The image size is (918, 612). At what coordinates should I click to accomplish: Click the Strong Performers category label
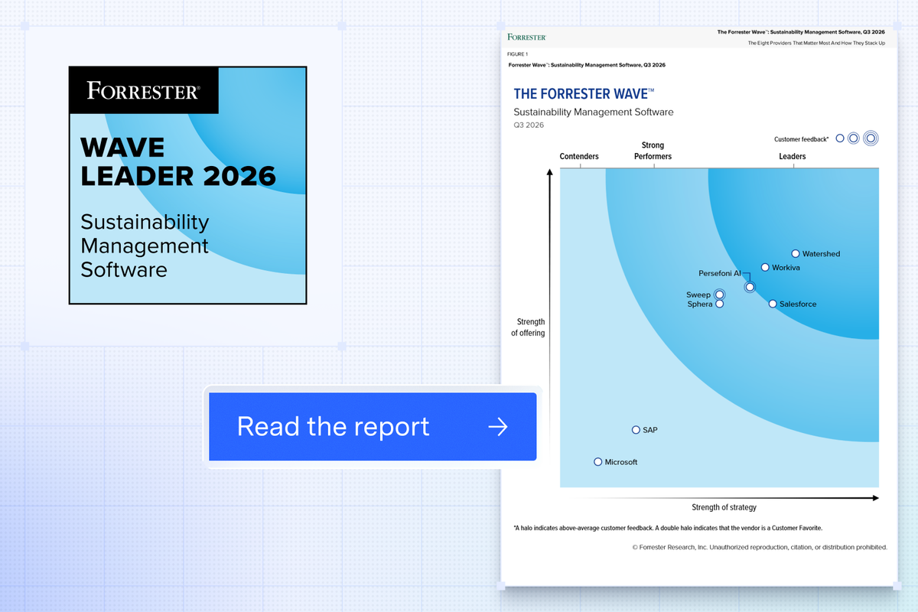[x=653, y=151]
